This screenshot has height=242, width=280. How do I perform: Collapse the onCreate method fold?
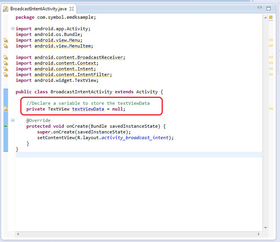[x=13, y=120]
